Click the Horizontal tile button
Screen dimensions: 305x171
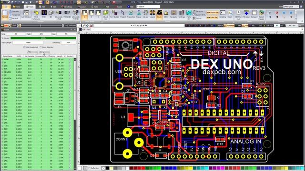15,15
